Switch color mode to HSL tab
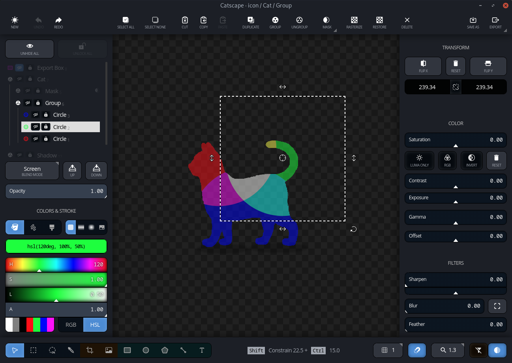 pyautogui.click(x=95, y=325)
